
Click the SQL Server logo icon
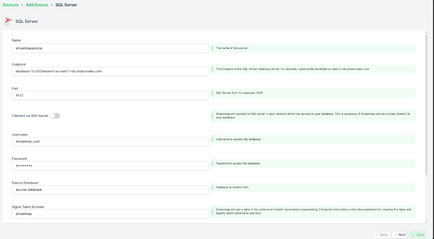pyautogui.click(x=8, y=21)
